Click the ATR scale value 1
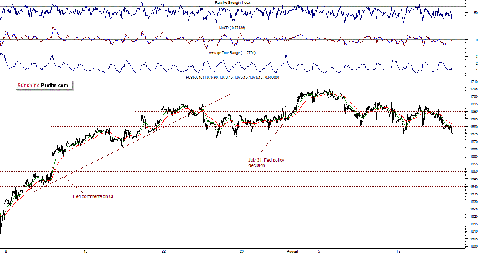 tap(477, 71)
